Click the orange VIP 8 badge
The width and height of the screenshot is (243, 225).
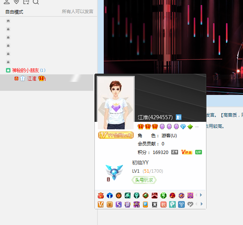[186, 152]
